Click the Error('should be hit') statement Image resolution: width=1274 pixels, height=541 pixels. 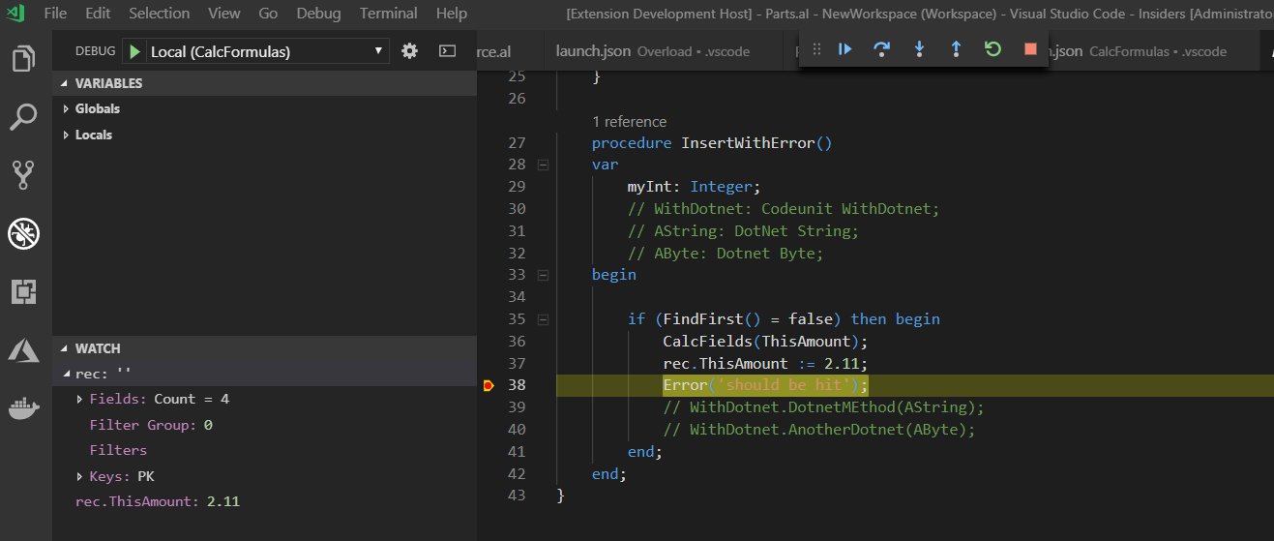765,385
